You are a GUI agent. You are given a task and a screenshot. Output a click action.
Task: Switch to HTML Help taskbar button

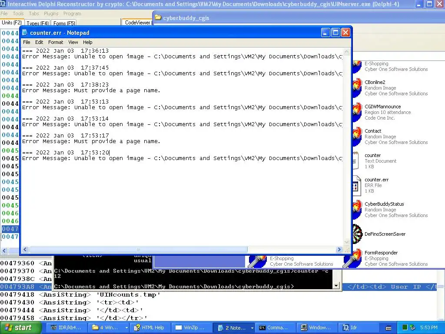click(149, 328)
